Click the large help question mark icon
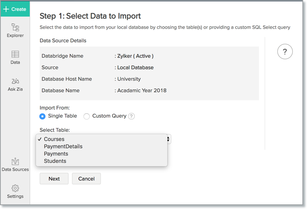This screenshot has height=209, width=307. tap(285, 52)
